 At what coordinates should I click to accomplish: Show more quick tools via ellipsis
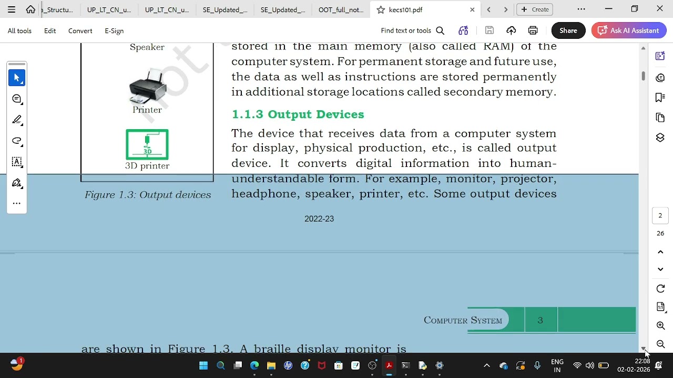[x=17, y=203]
